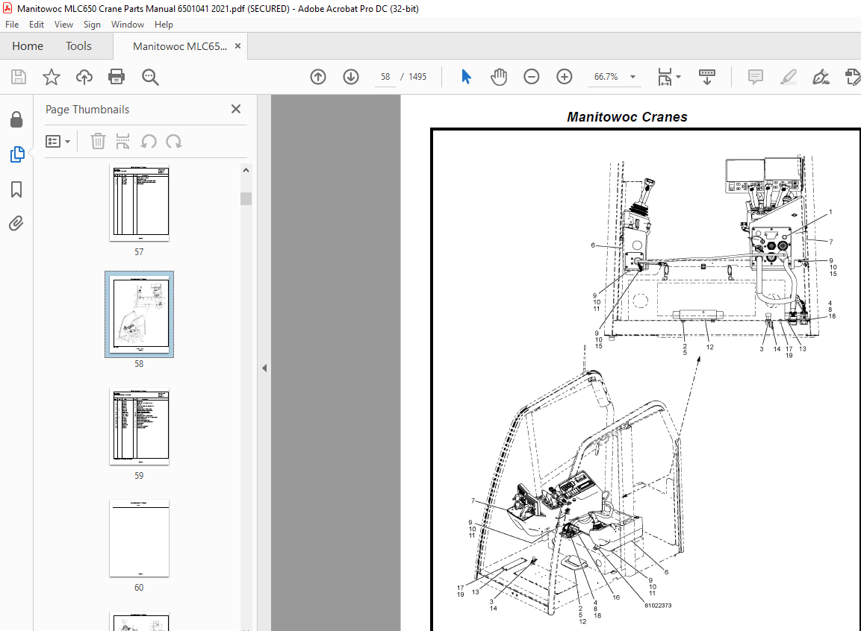Rotate page clockwise
Viewport: 861px width, 631px height.
point(174,142)
